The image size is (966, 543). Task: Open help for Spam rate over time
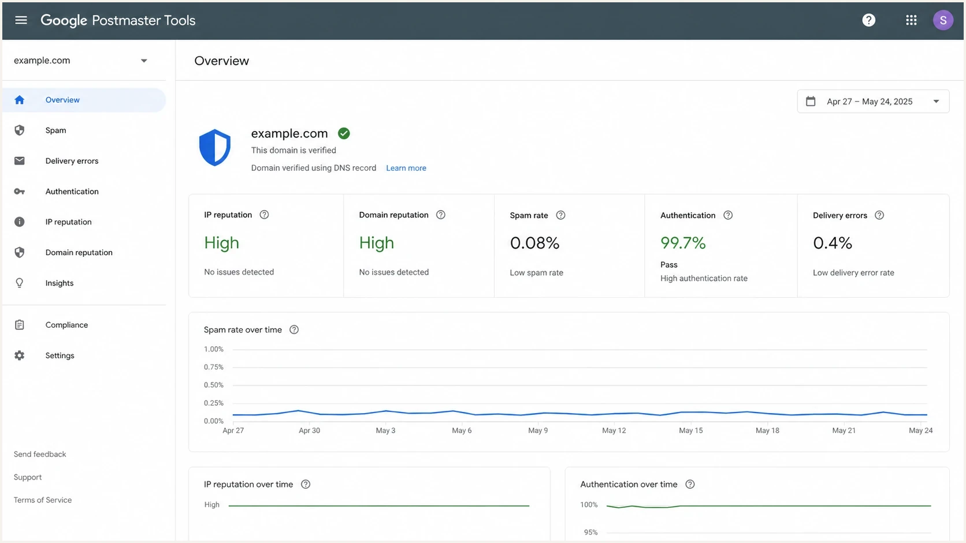(x=294, y=330)
